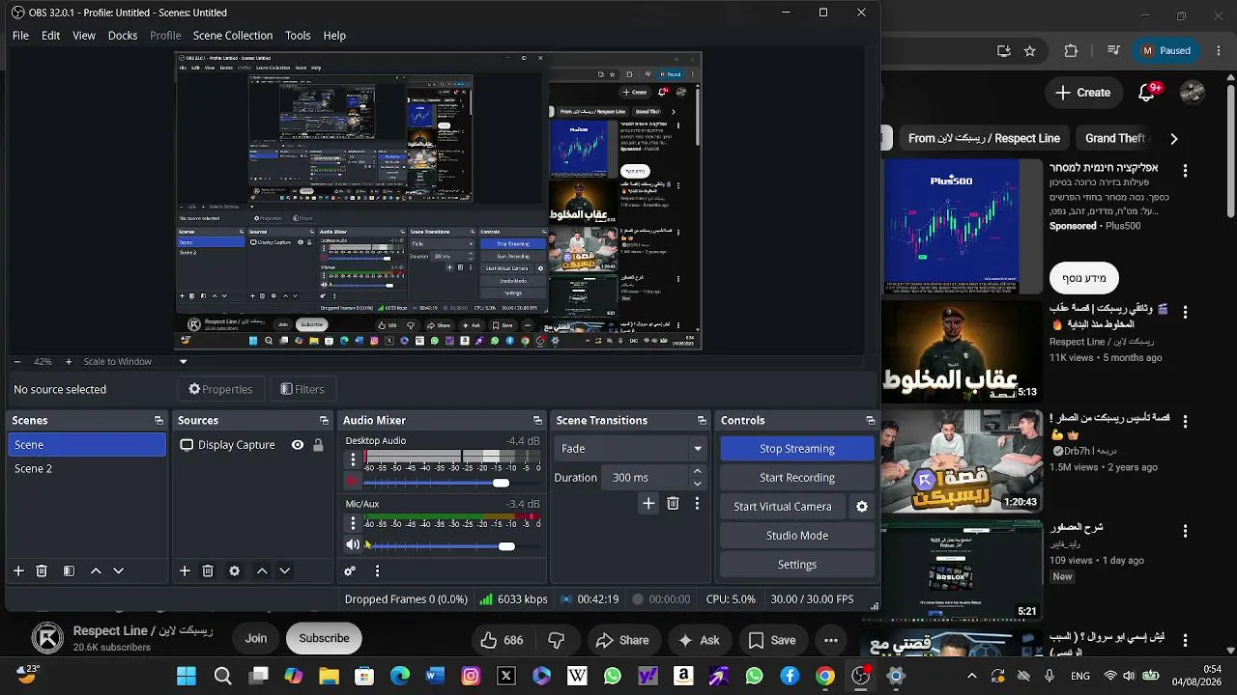Pop out the Controls dock
The width and height of the screenshot is (1237, 695).
870,421
